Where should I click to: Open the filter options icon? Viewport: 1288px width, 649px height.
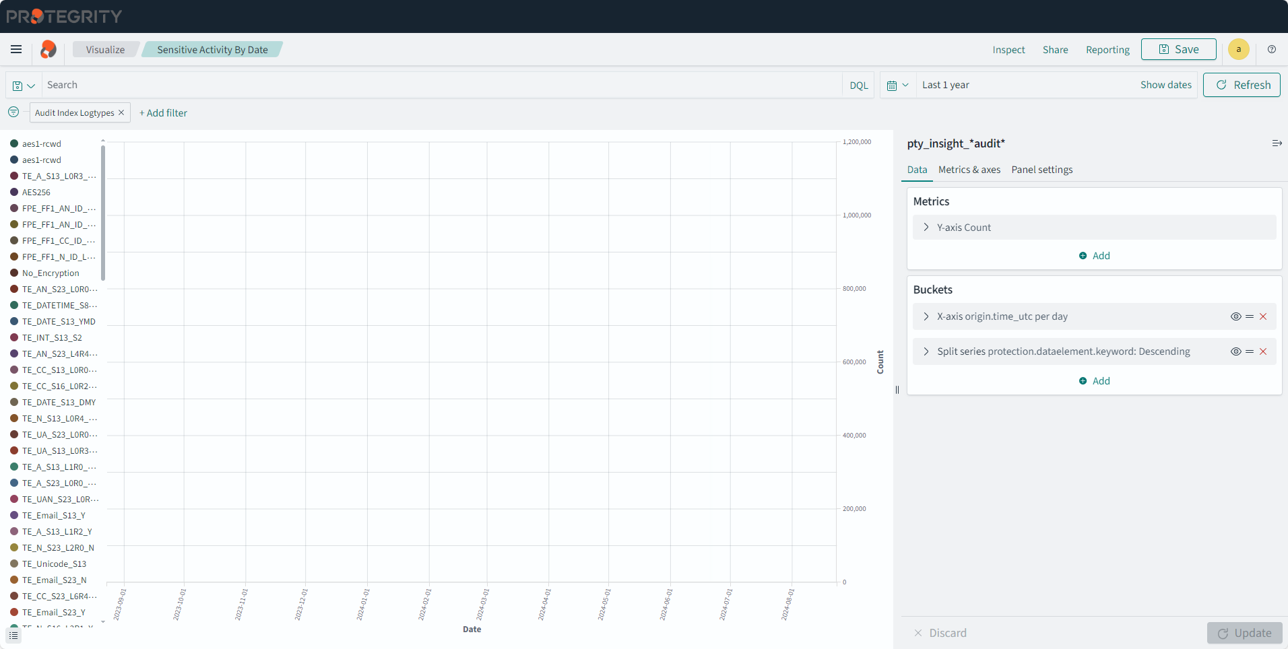(x=13, y=112)
